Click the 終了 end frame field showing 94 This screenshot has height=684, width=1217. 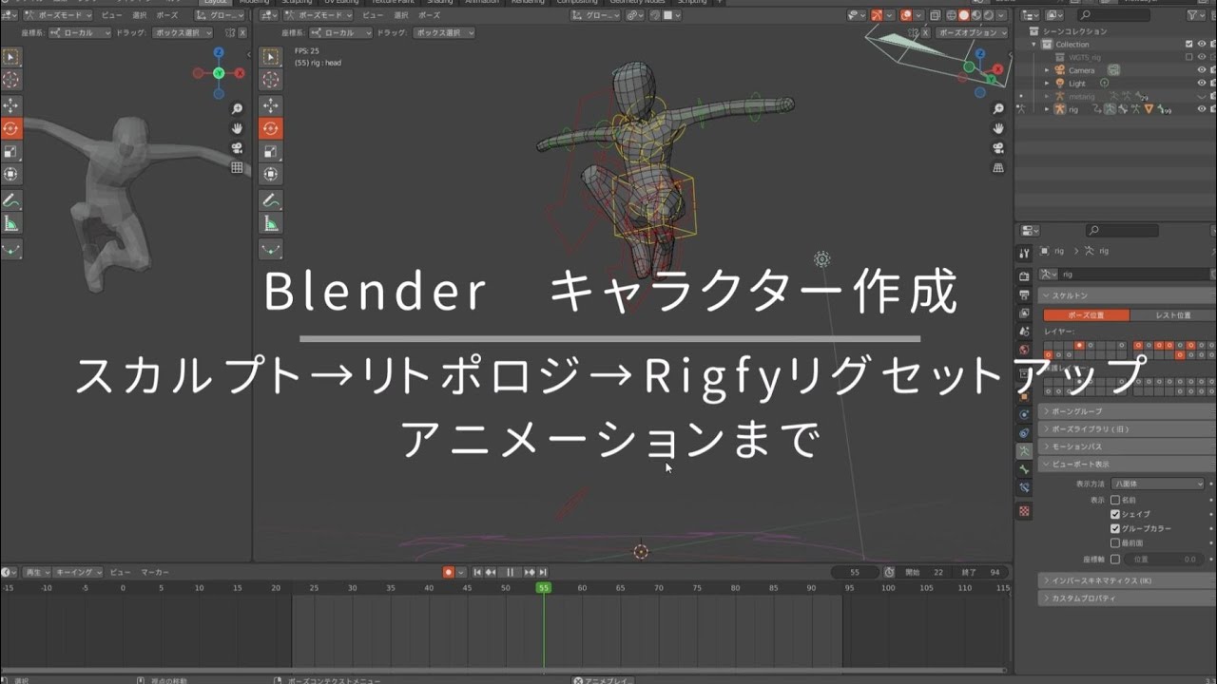coord(982,572)
